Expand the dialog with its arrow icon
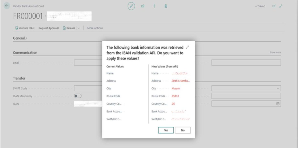Image resolution: width=298 pixels, height=148 pixels. tap(187, 47)
